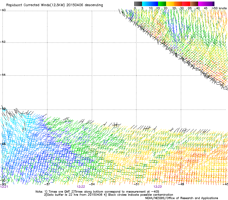Click the blue 10-15 knots legend segment
The image size is (228, 200).
coord(154,4)
